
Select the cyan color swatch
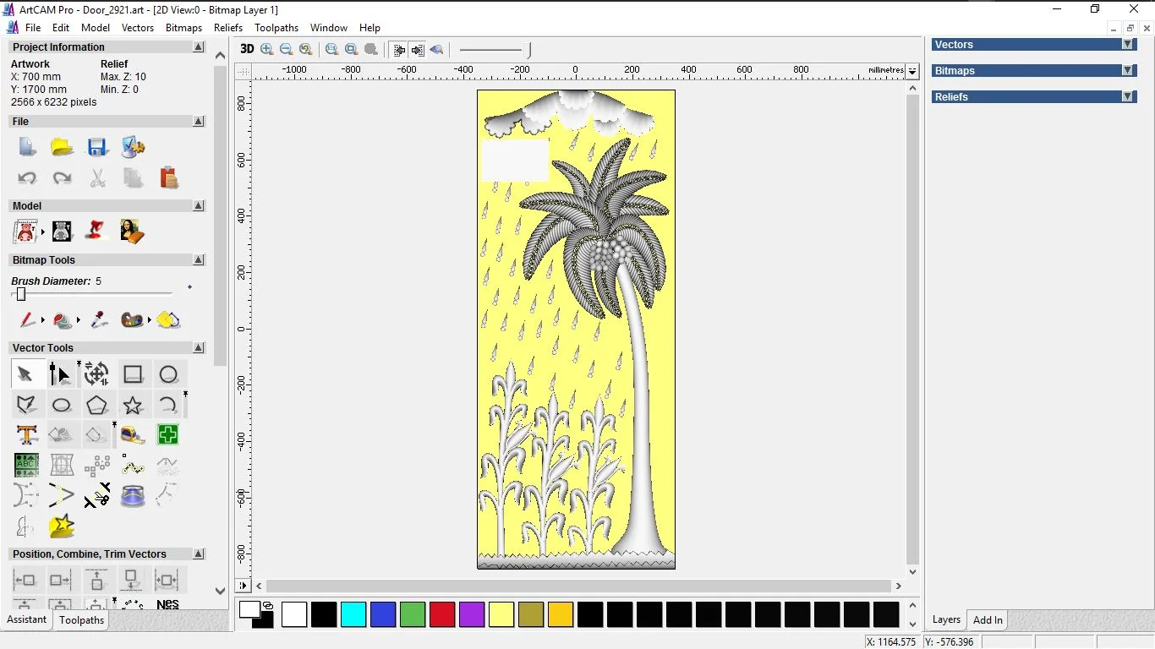pyautogui.click(x=353, y=614)
